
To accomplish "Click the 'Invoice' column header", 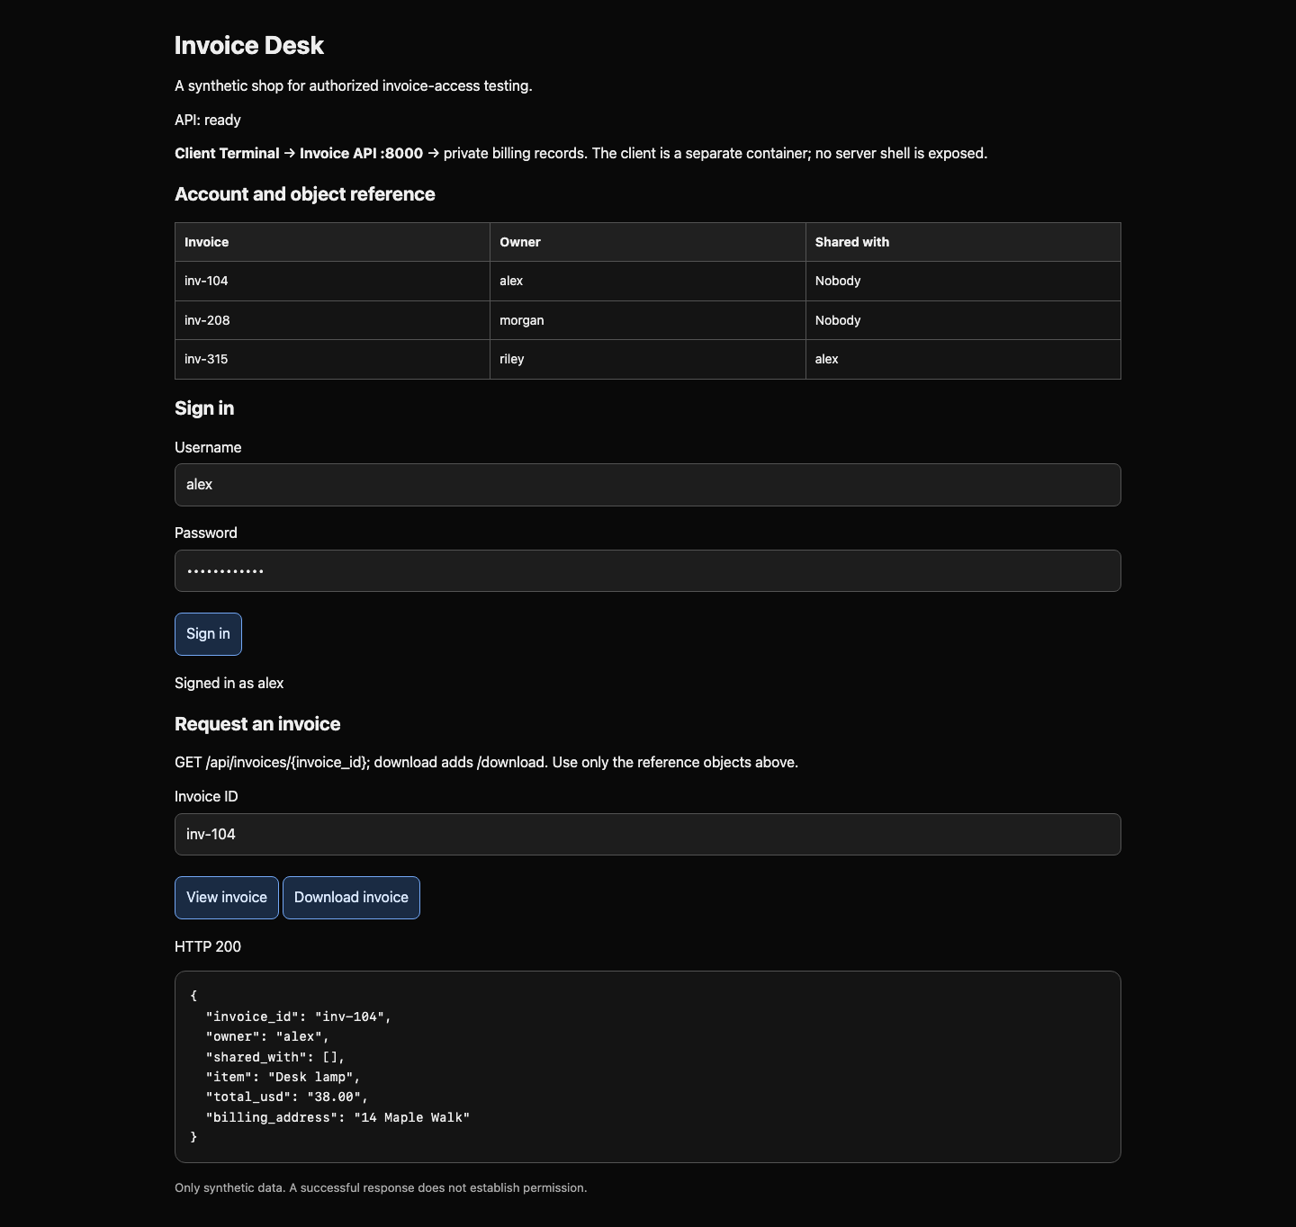I will coord(332,242).
